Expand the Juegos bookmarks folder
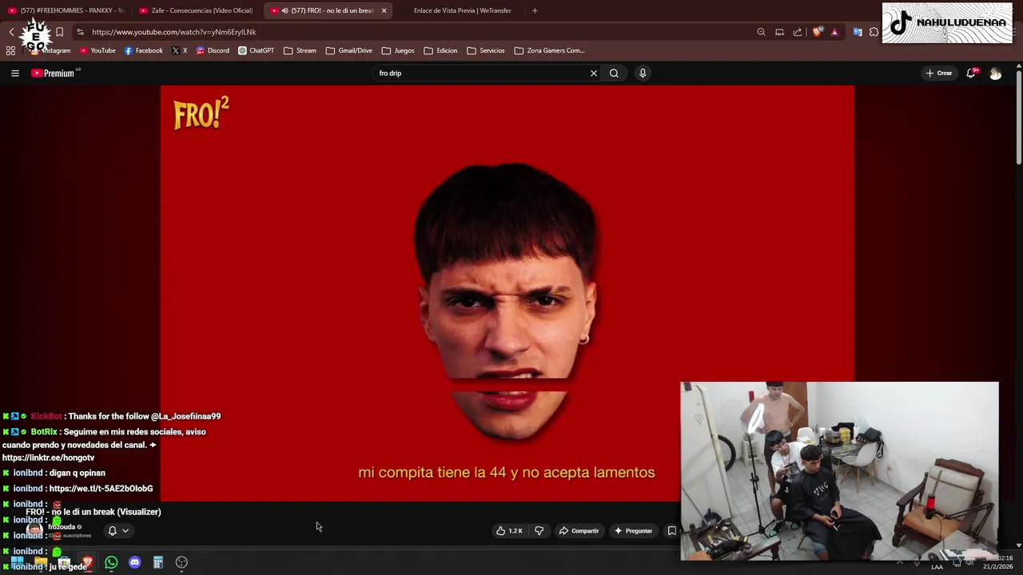1023x575 pixels. click(x=398, y=50)
